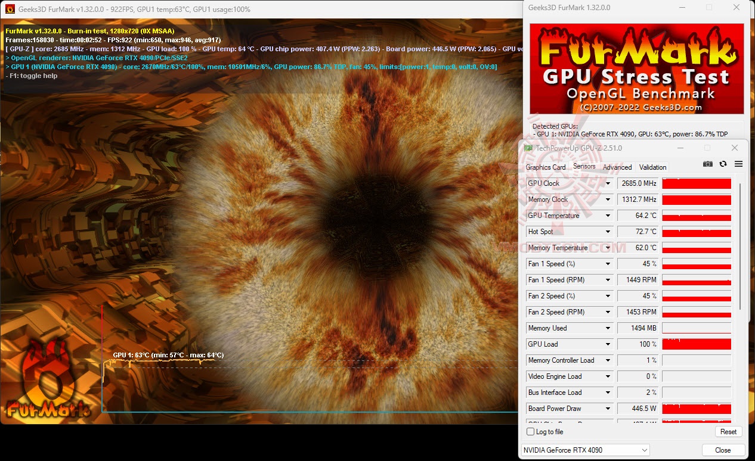Click the FurMark GPU Stress Test banner

tap(636, 68)
